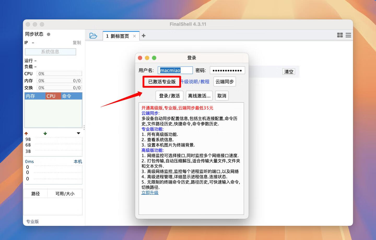Click the 开通高级版,专业版 red text line
376x240 pixels.
pos(177,108)
